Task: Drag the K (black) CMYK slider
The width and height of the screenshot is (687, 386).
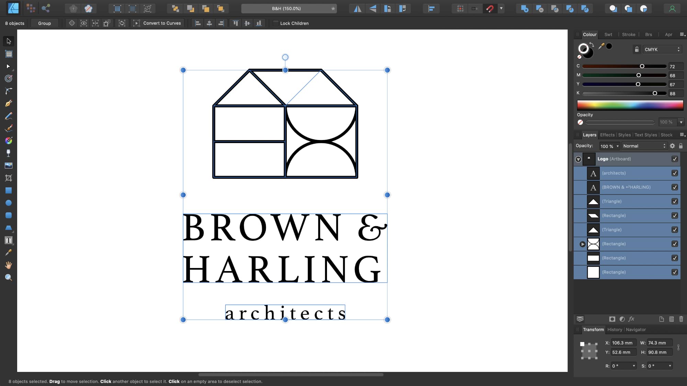Action: [x=655, y=93]
